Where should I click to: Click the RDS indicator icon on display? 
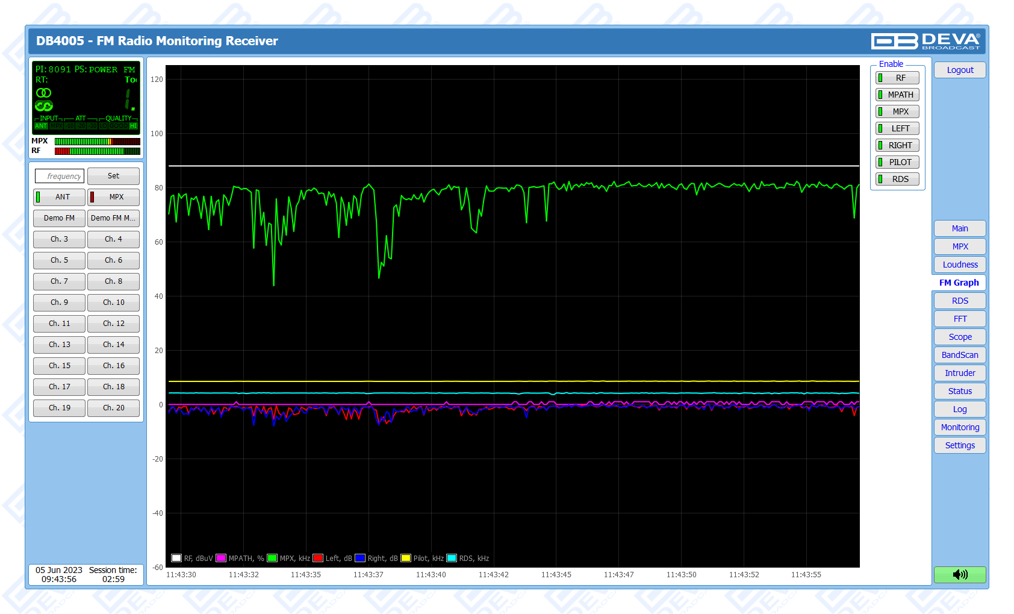[43, 106]
